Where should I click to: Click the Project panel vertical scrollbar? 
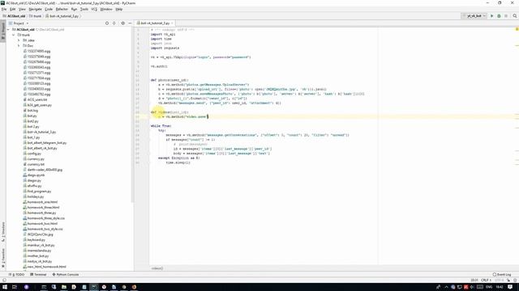pyautogui.click(x=132, y=116)
